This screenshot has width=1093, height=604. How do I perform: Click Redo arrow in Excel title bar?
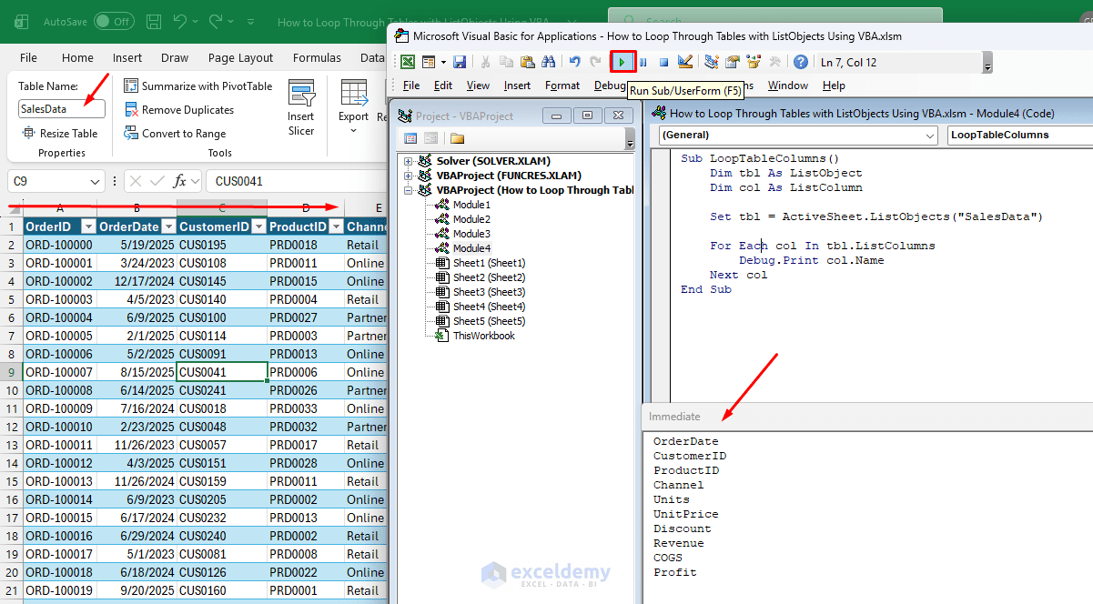tap(216, 21)
